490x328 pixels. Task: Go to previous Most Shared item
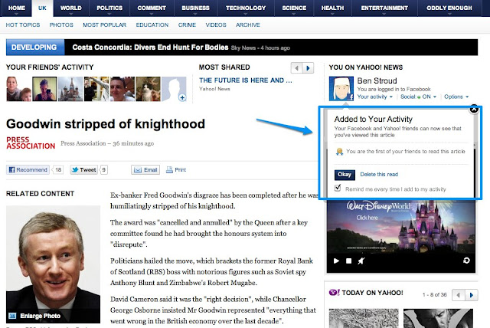tap(296, 68)
